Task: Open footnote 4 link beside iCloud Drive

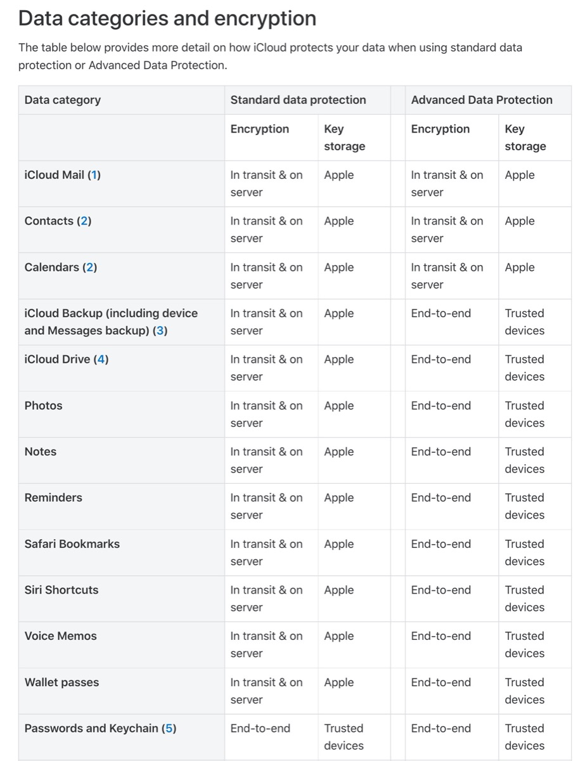Action: (x=101, y=360)
